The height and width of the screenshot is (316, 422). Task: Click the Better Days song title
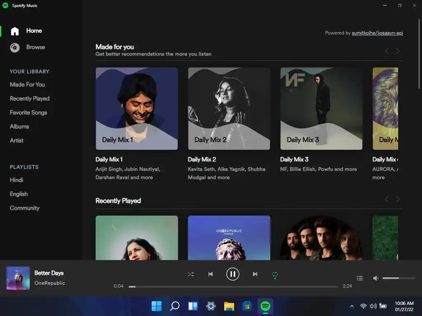pyautogui.click(x=49, y=273)
